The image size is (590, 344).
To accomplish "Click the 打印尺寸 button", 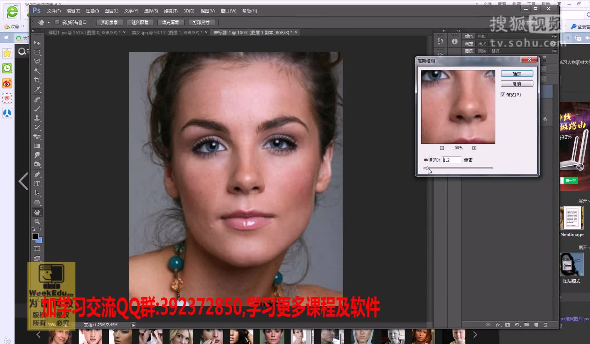I will pos(201,23).
